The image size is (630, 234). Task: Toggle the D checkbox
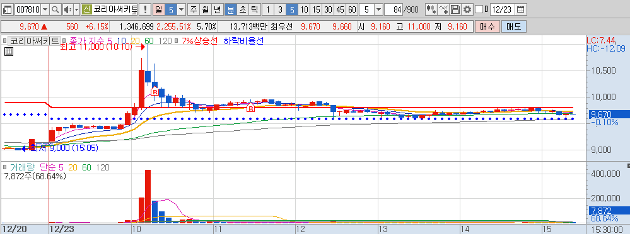(478, 9)
